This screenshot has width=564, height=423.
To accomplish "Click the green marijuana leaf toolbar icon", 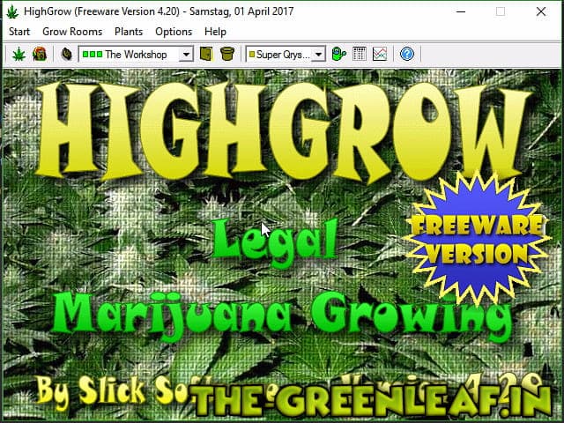I will 19,55.
